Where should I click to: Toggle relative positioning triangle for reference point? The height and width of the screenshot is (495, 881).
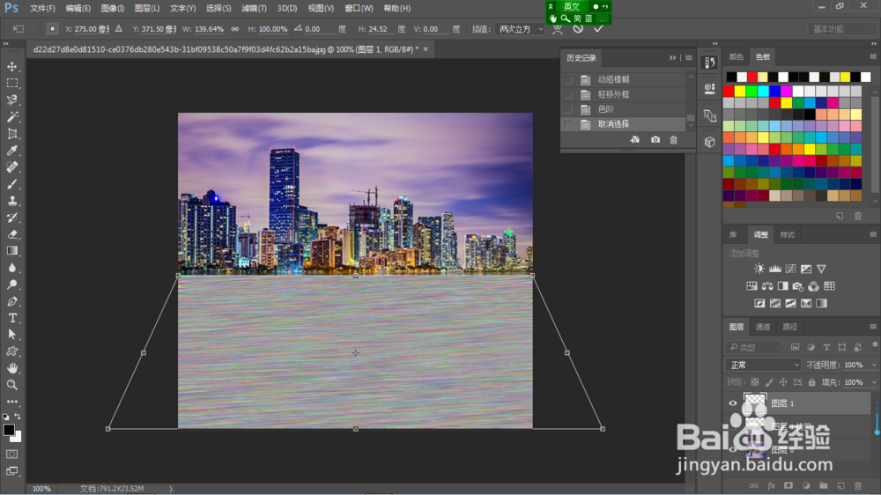[x=119, y=29]
